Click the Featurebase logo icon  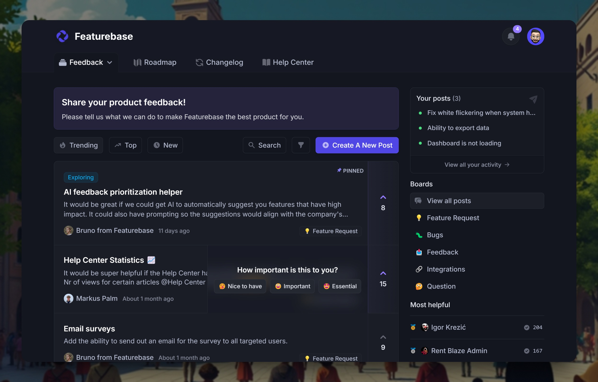62,36
